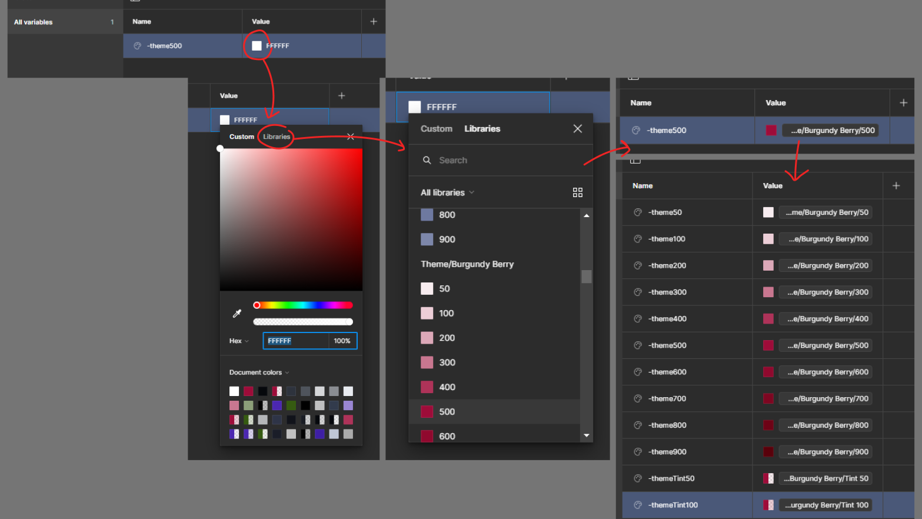Viewport: 922px width, 519px height.
Task: Open the All libraries dropdown
Action: point(447,192)
